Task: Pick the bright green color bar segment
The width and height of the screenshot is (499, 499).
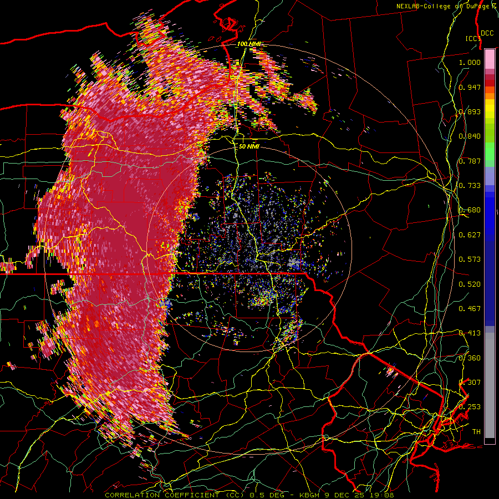Action: click(490, 151)
